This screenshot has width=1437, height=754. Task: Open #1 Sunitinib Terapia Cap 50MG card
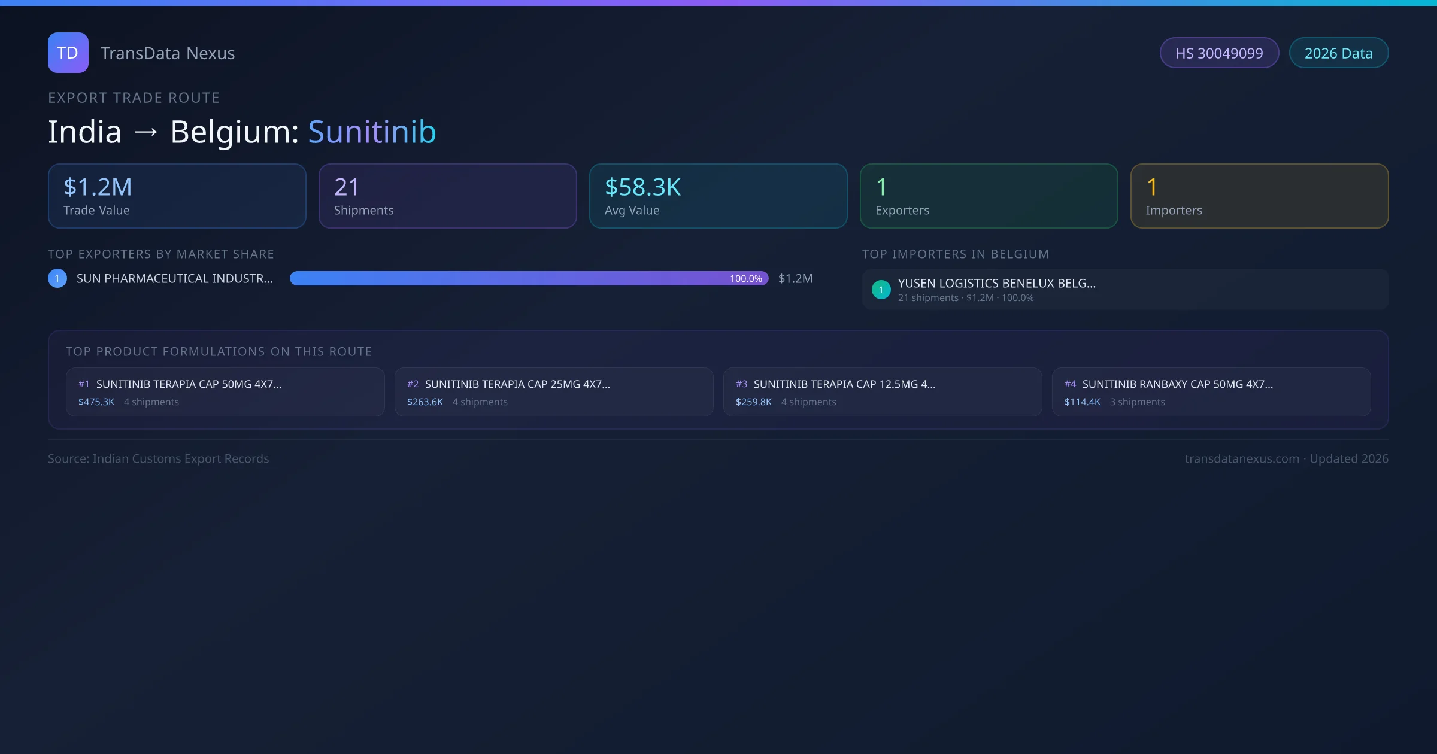pos(225,392)
